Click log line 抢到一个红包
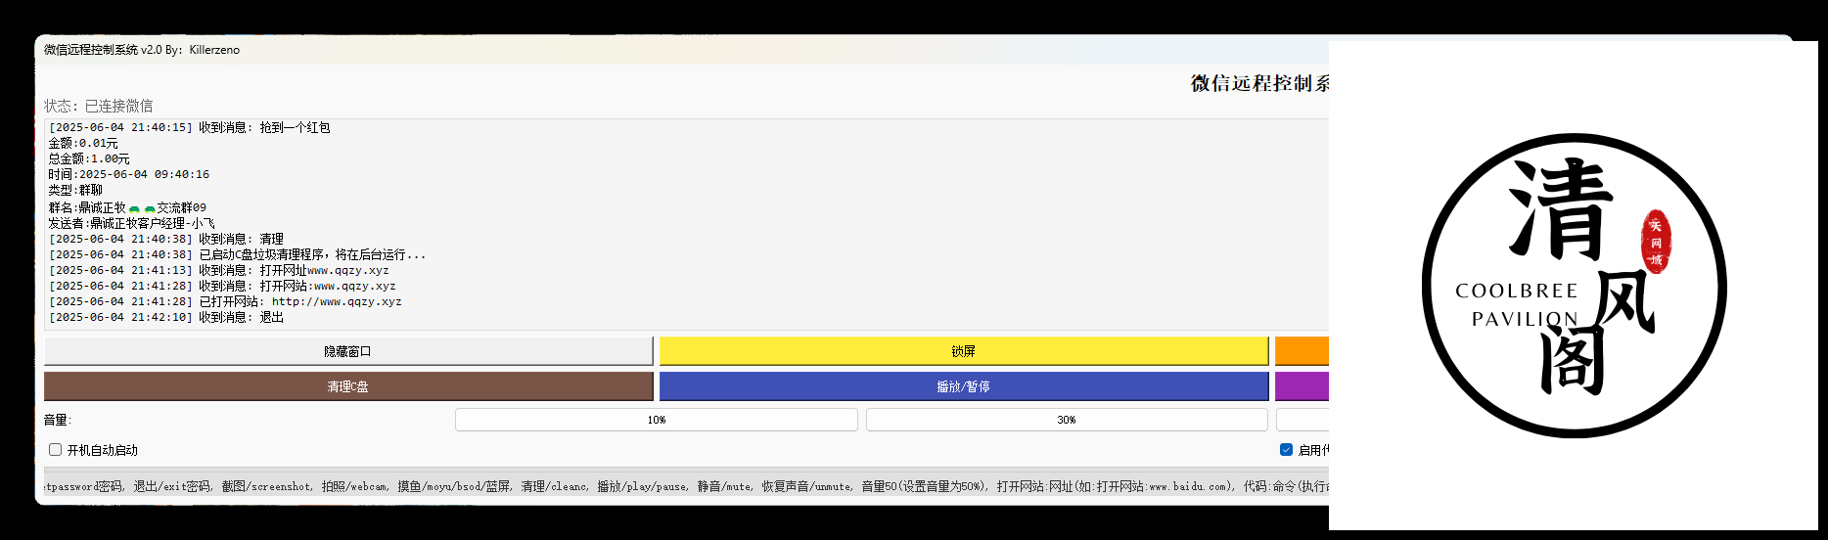 point(190,127)
